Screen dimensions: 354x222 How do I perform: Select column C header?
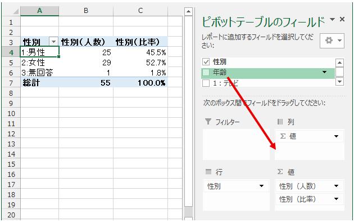[x=140, y=11]
